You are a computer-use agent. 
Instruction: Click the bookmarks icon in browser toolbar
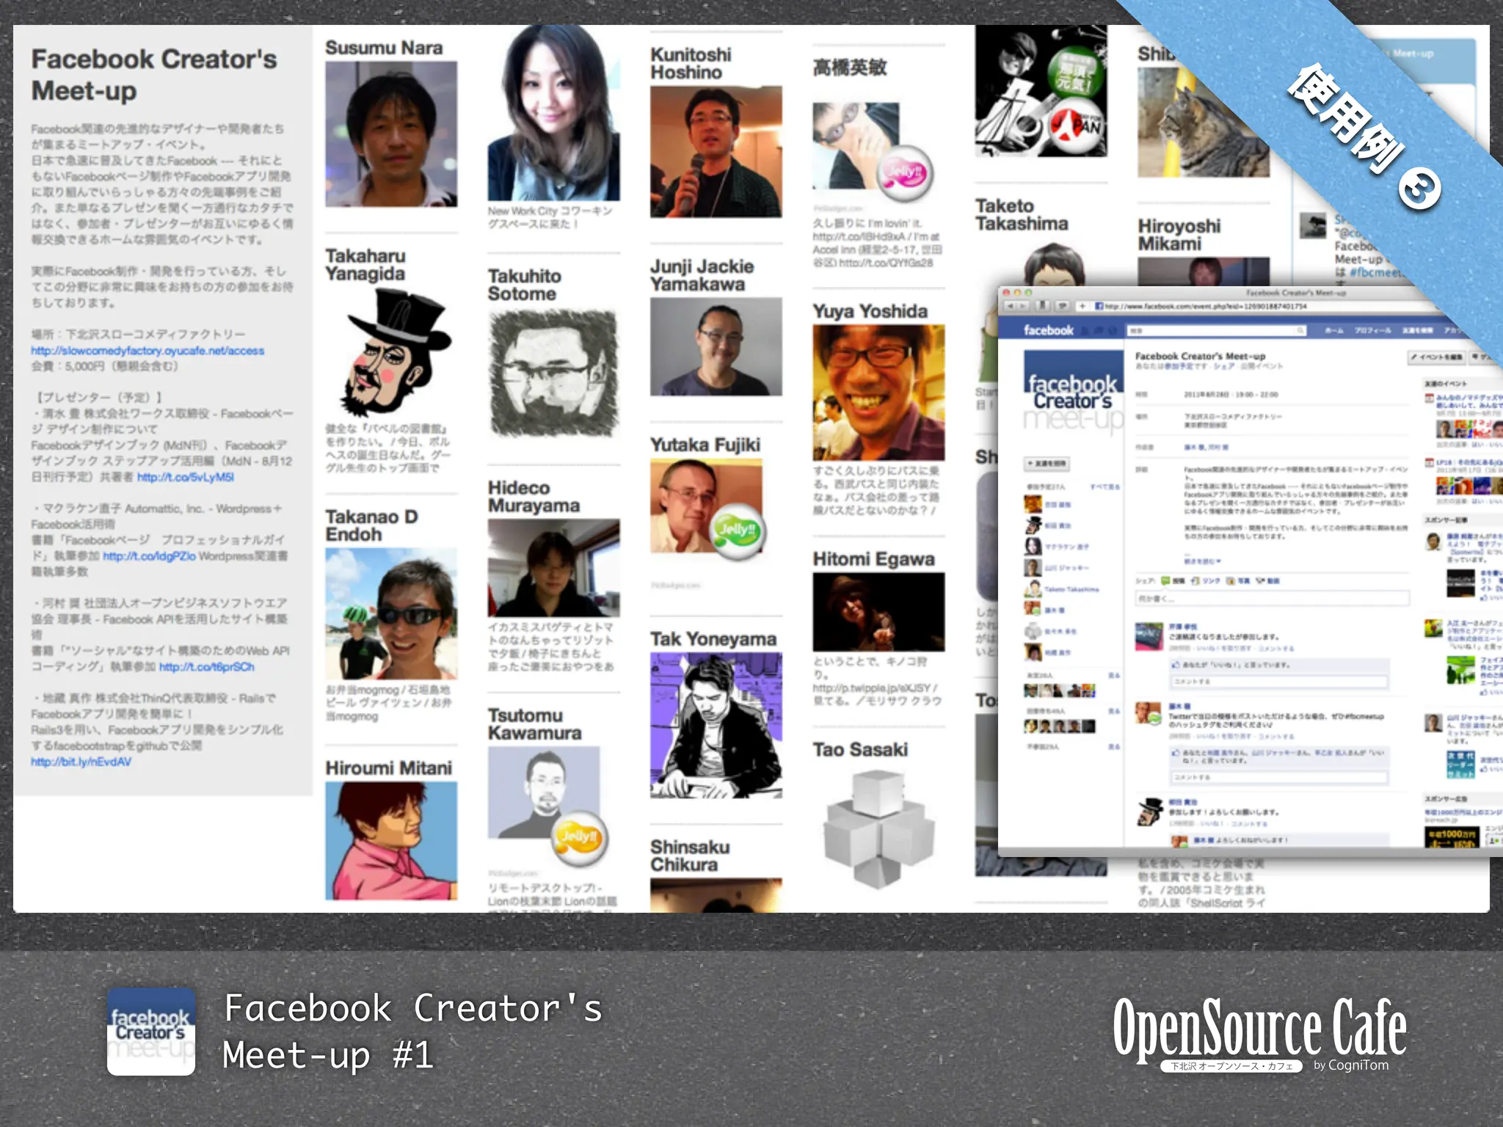1041,306
